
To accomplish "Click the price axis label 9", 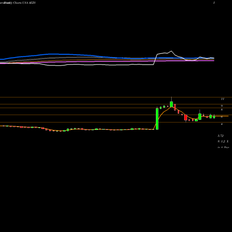I will click(222, 106).
